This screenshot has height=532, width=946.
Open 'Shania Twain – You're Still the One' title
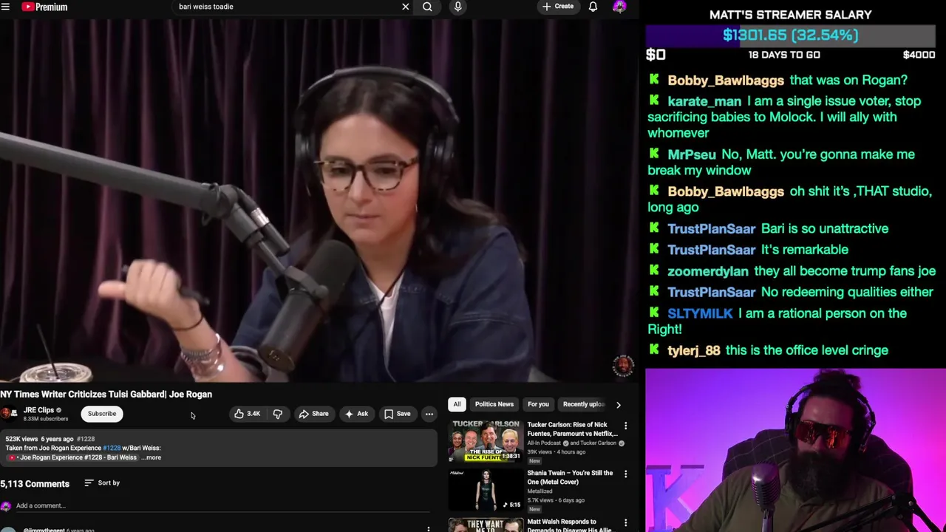(x=570, y=477)
